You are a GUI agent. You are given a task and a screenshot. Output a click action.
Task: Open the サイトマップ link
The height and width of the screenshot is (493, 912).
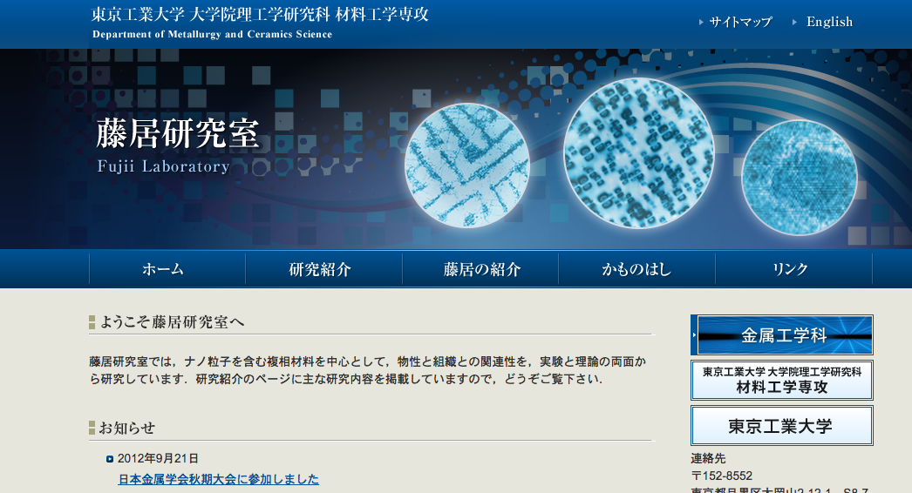(740, 22)
